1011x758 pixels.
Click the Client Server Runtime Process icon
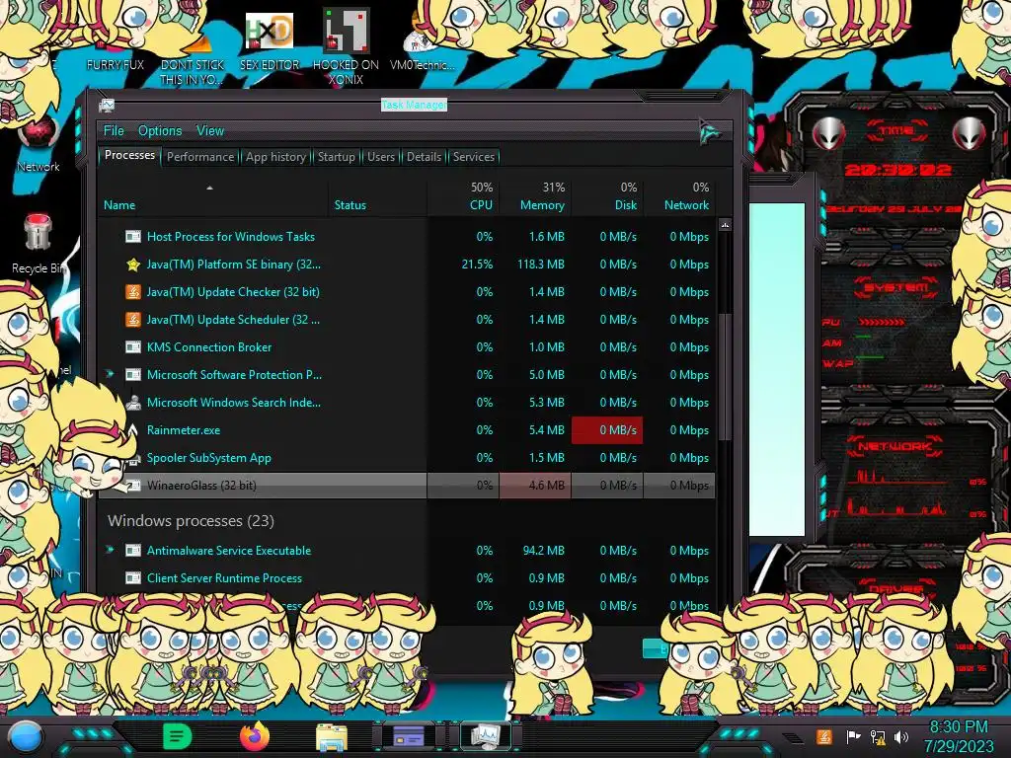133,578
